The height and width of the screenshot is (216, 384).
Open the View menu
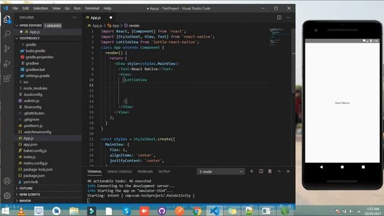(56, 8)
